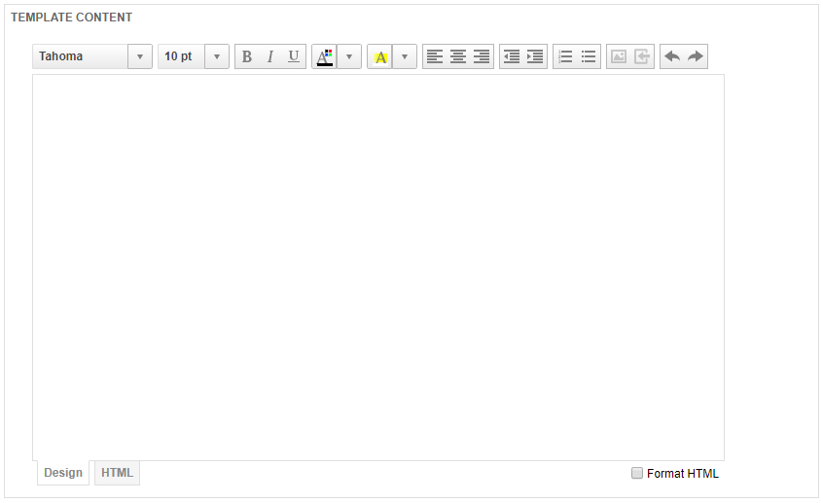The image size is (823, 503).
Task: Insert a bulleted list
Action: point(589,56)
